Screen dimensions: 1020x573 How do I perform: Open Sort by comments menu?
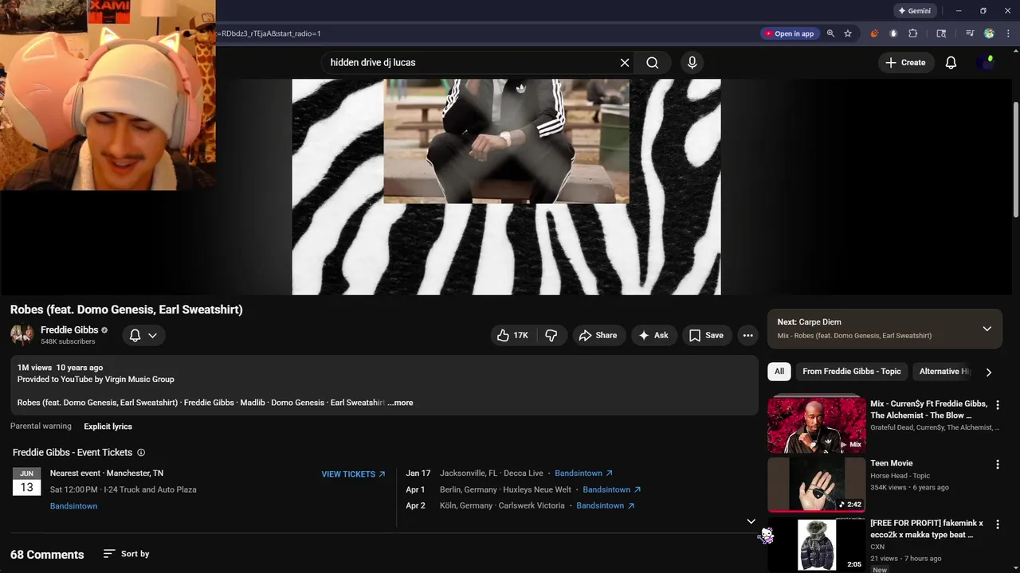[x=126, y=554]
